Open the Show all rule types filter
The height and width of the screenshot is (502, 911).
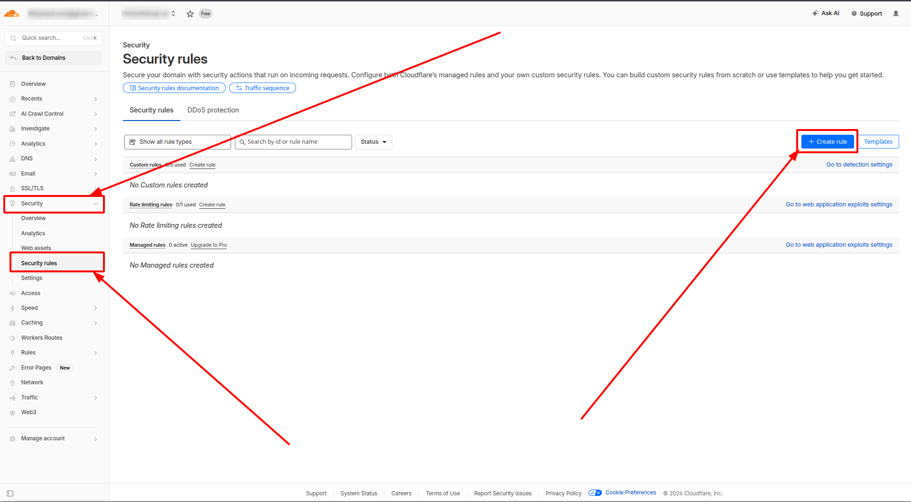point(177,142)
